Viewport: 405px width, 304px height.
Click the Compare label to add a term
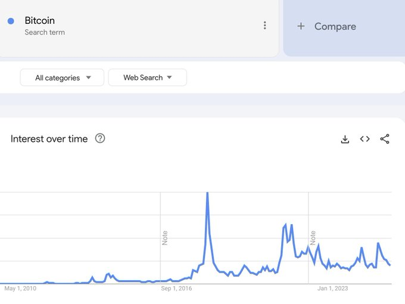pyautogui.click(x=335, y=26)
